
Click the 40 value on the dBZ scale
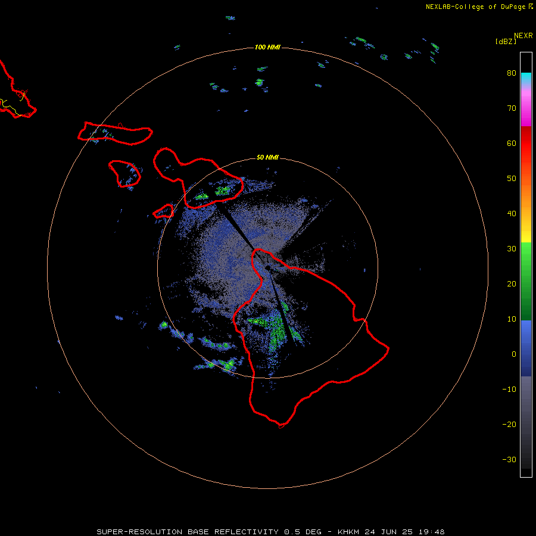[x=512, y=214]
